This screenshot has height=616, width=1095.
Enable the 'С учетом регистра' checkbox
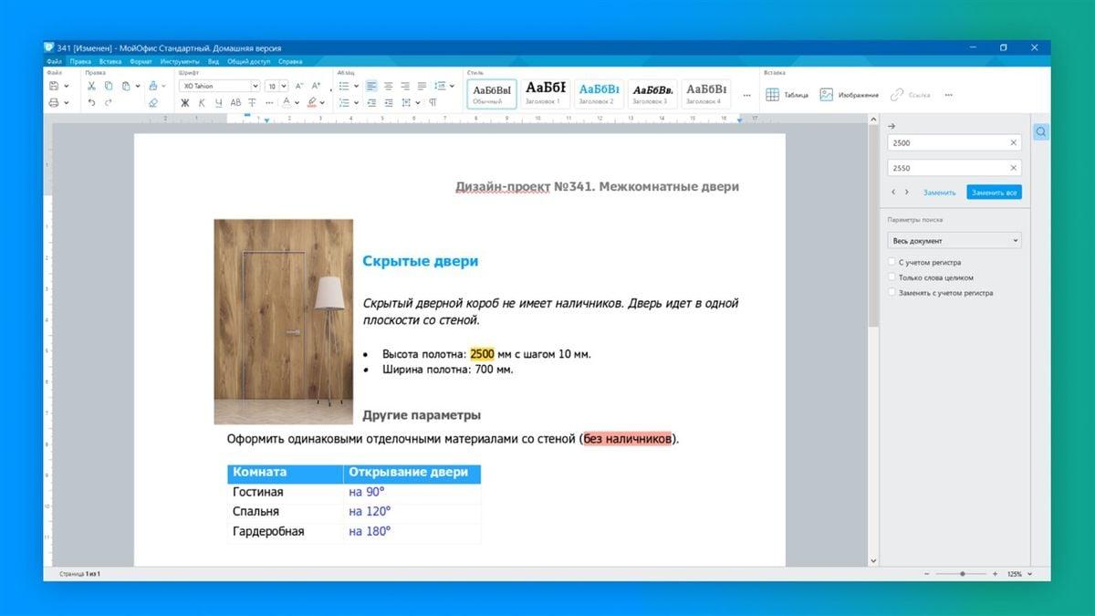(x=892, y=262)
